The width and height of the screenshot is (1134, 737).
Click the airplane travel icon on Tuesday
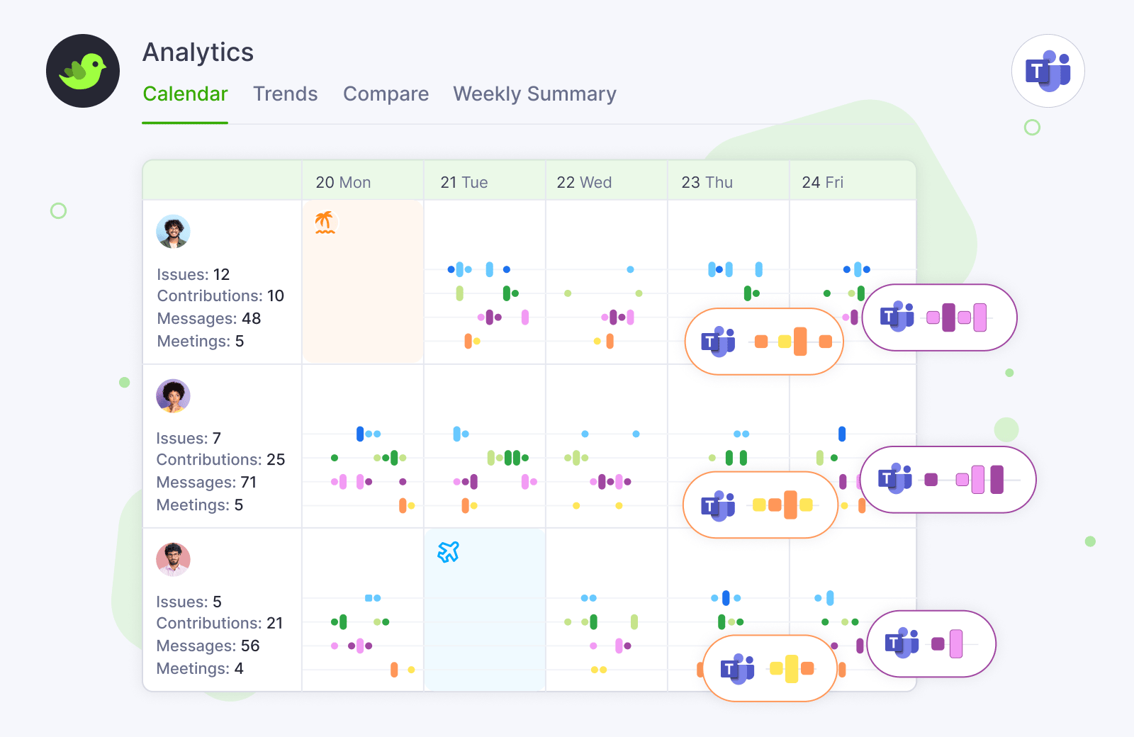(x=448, y=551)
